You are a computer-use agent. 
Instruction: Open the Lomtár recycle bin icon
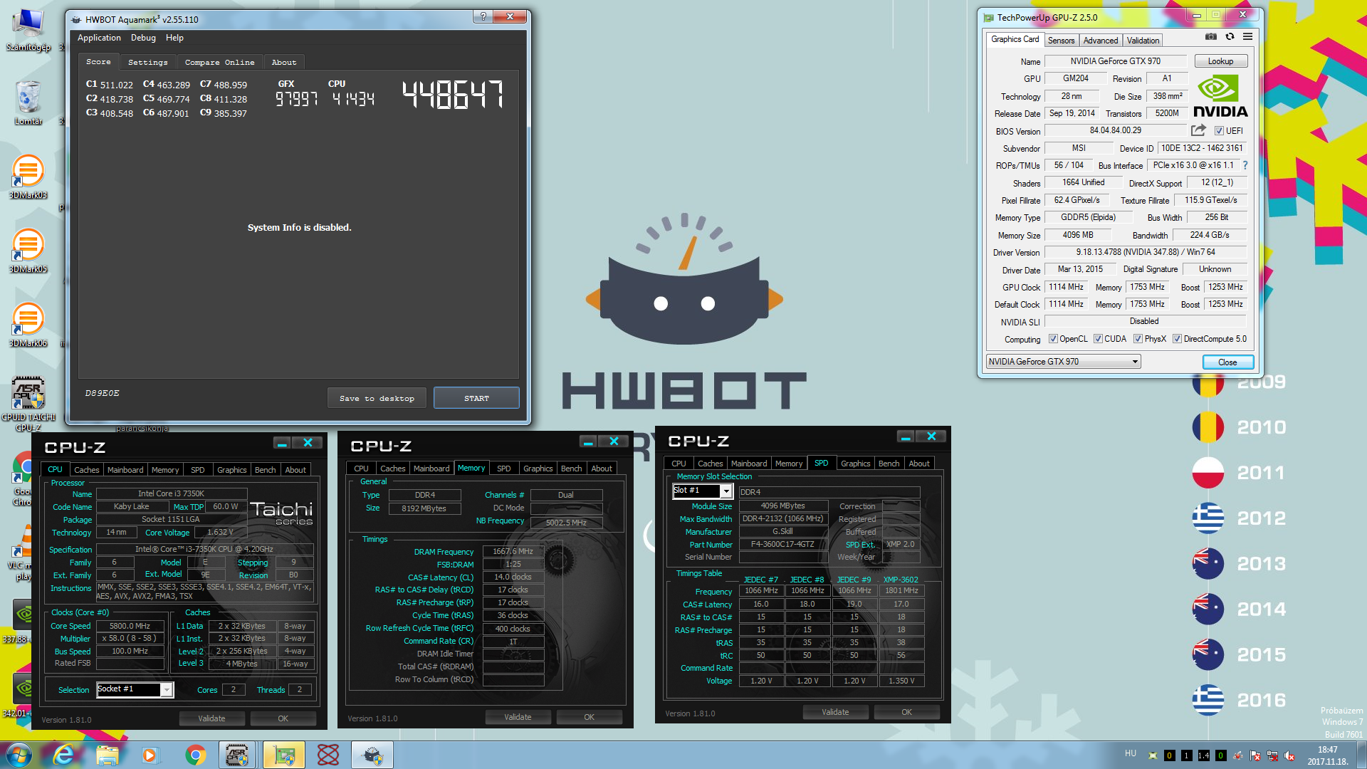point(28,103)
